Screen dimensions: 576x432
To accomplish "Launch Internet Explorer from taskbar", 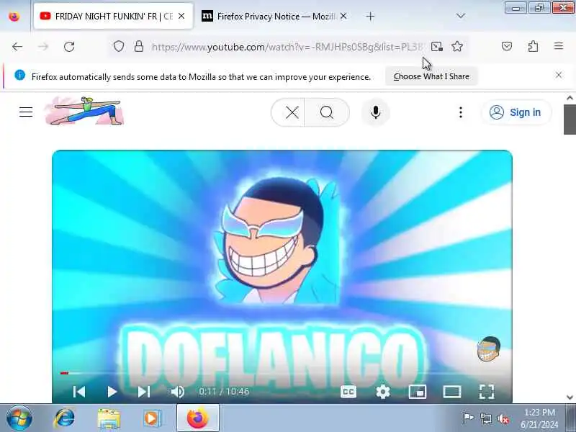I will pos(64,418).
